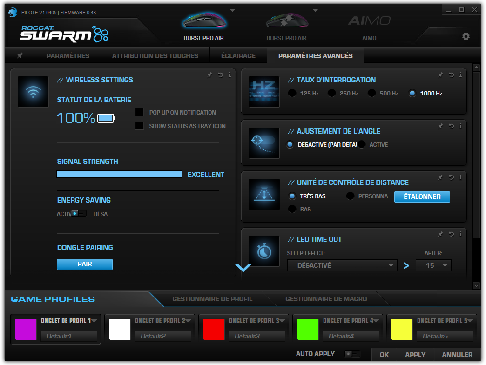Viewport: 486px width, 365px height.
Task: Click the angle snapping crosshair icon
Action: click(x=264, y=143)
